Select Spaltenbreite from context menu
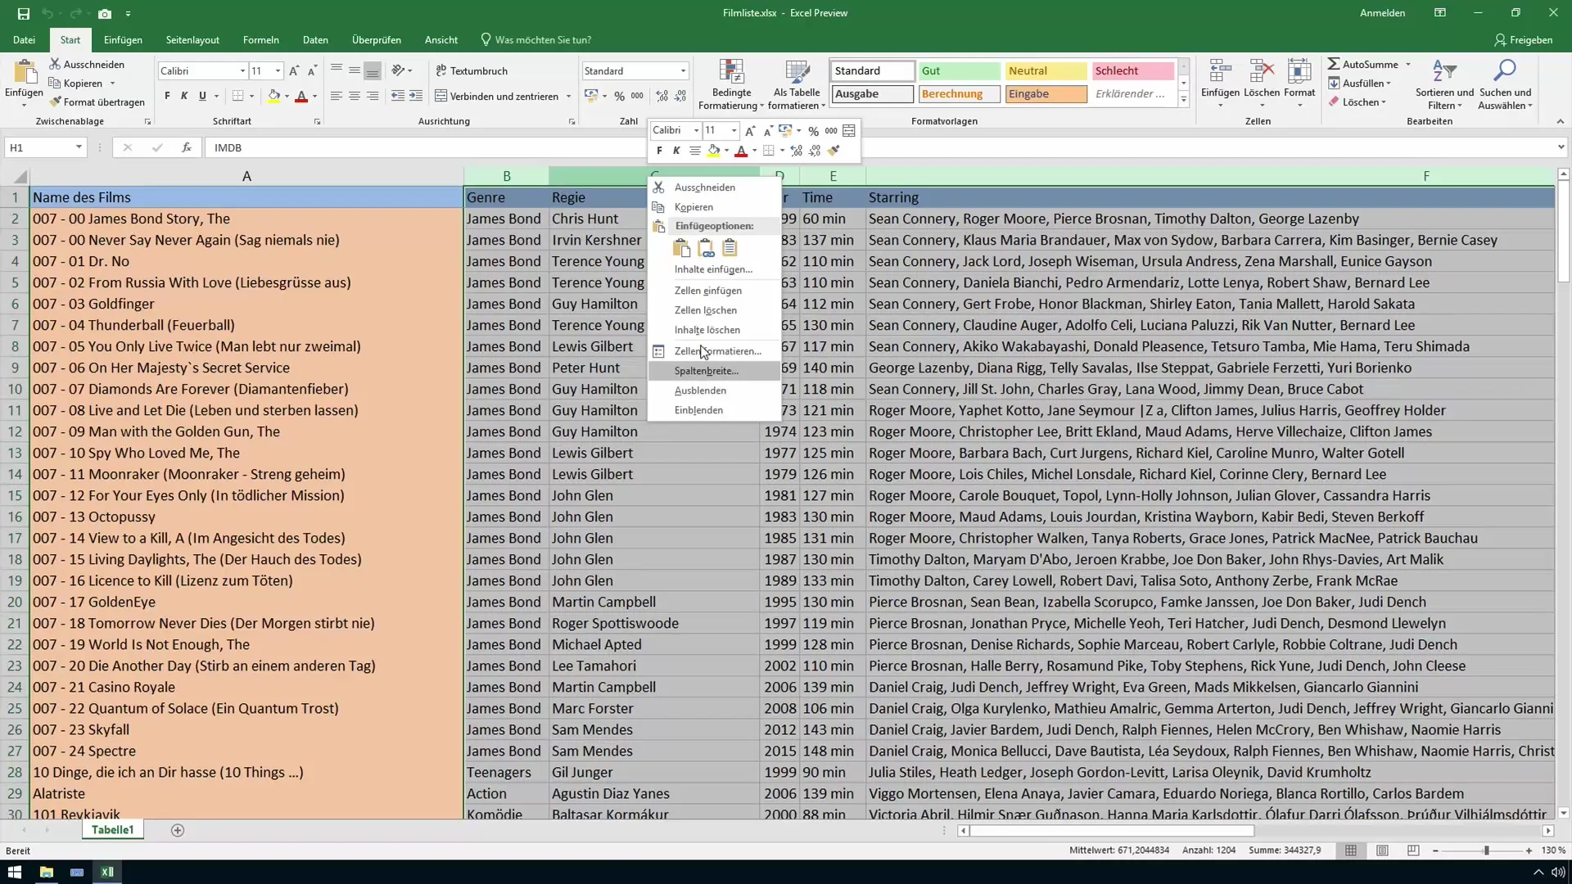Image resolution: width=1572 pixels, height=884 pixels. pos(706,370)
